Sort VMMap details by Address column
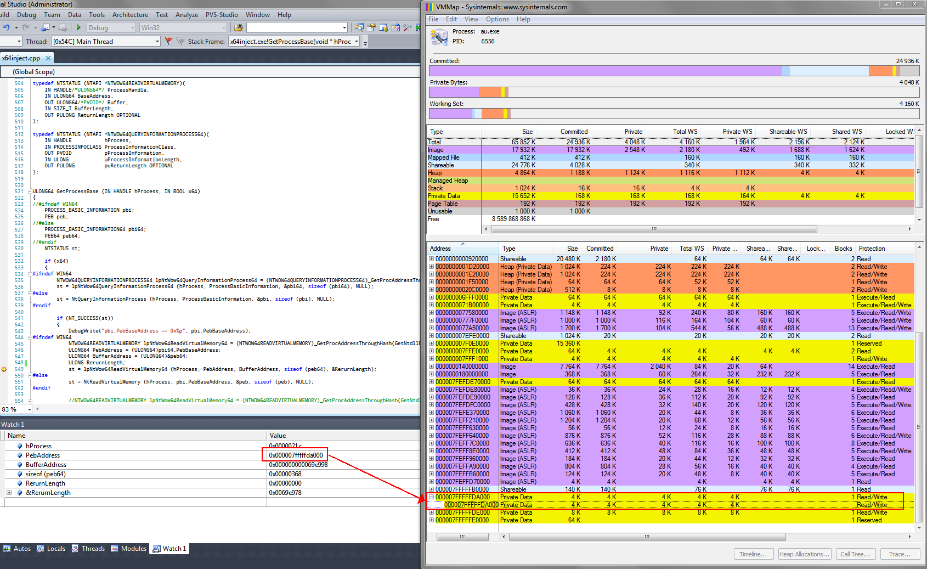The width and height of the screenshot is (927, 569). [462, 249]
